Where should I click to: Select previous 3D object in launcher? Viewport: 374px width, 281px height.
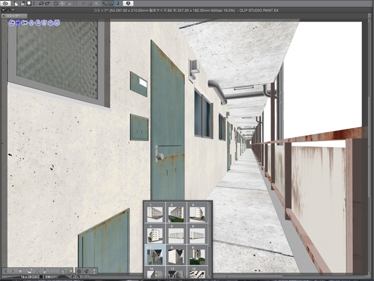6,271
